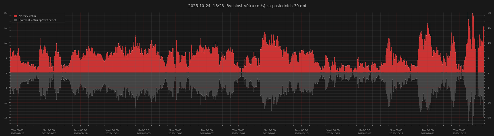
Task: Click the Fri 2025-10-03 date label
Action: coord(144,132)
